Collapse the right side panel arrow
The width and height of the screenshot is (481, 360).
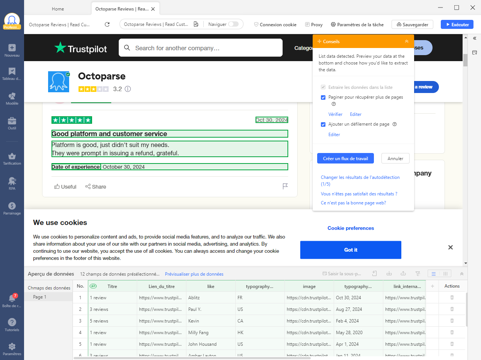pyautogui.click(x=475, y=38)
